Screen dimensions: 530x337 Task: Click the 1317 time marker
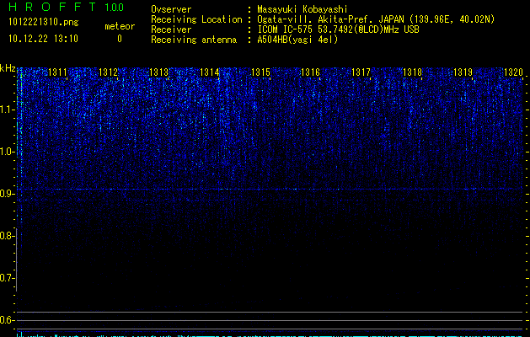[361, 72]
